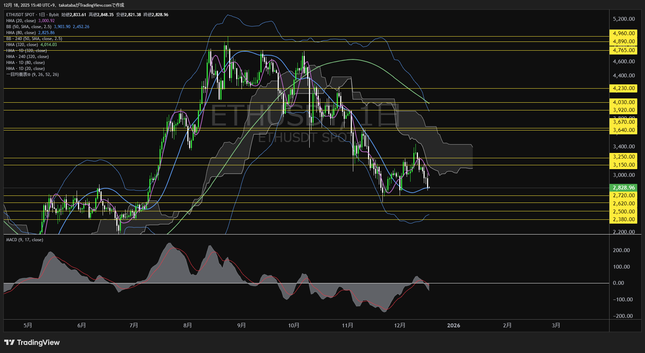Viewport: 645px width, 353px height.
Task: Click the 5,200.00 price scale value
Action: (x=624, y=19)
